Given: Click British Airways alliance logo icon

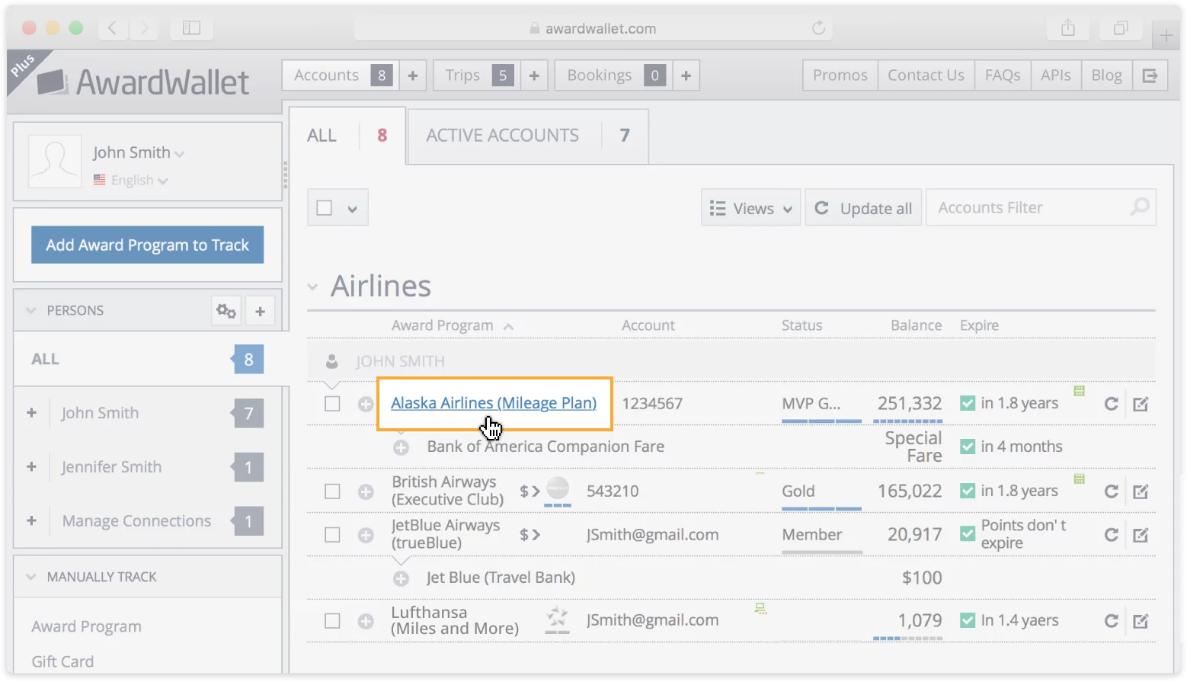Looking at the screenshot, I should pyautogui.click(x=558, y=488).
